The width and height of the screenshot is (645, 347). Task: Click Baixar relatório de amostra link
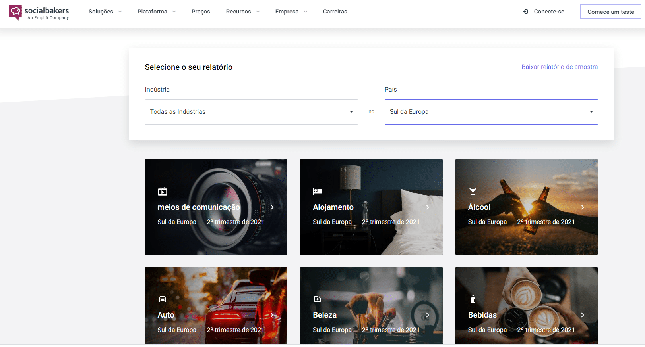pyautogui.click(x=560, y=67)
